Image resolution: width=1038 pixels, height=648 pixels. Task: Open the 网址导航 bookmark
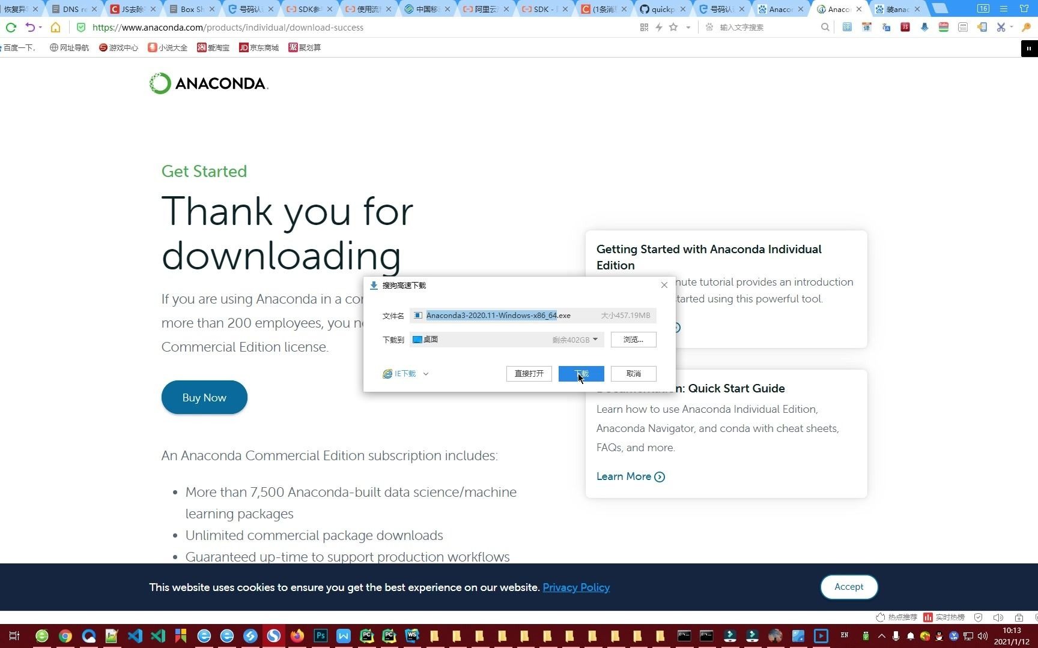tap(69, 47)
